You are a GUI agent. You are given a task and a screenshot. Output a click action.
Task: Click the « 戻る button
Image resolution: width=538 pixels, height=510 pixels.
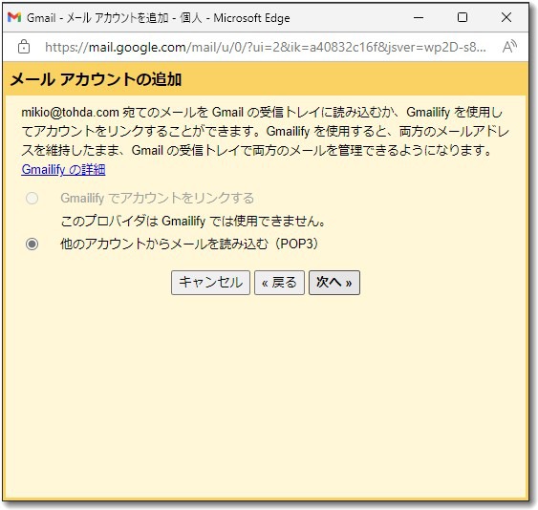[x=279, y=283]
